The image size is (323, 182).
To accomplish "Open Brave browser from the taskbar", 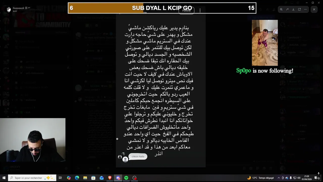I will (110, 178).
